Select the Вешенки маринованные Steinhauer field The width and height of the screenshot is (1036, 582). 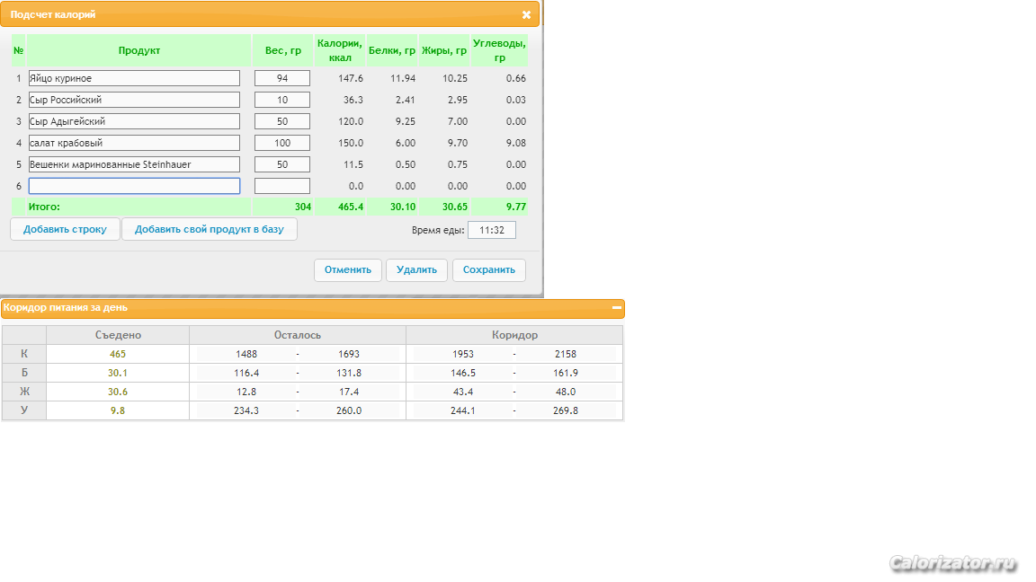click(134, 164)
